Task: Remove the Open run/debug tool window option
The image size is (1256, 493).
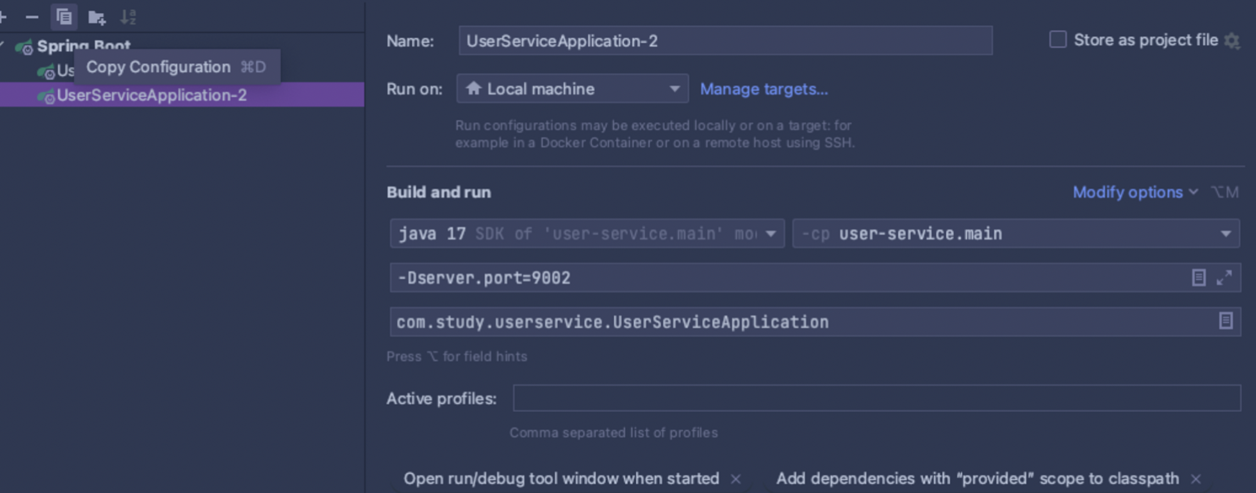Action: [736, 479]
